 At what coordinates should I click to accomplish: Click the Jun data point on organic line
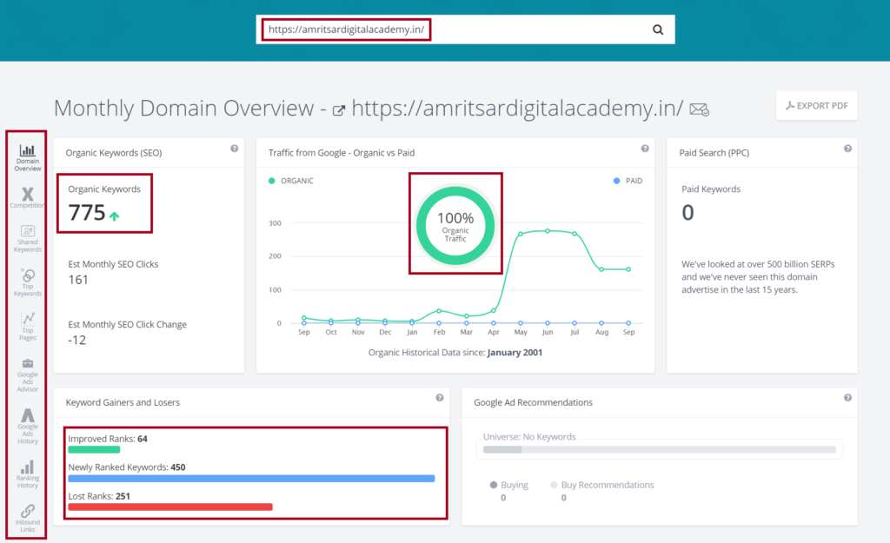tap(548, 231)
